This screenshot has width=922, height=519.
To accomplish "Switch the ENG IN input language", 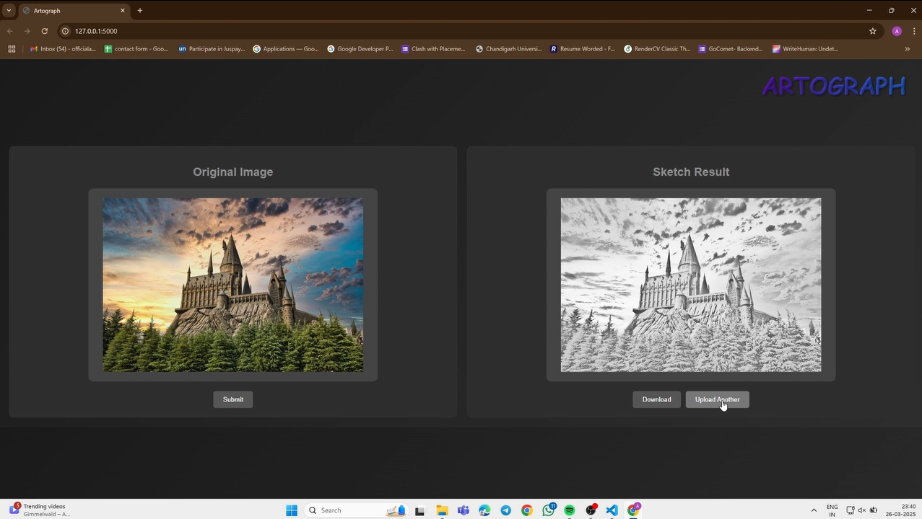I will [832, 510].
